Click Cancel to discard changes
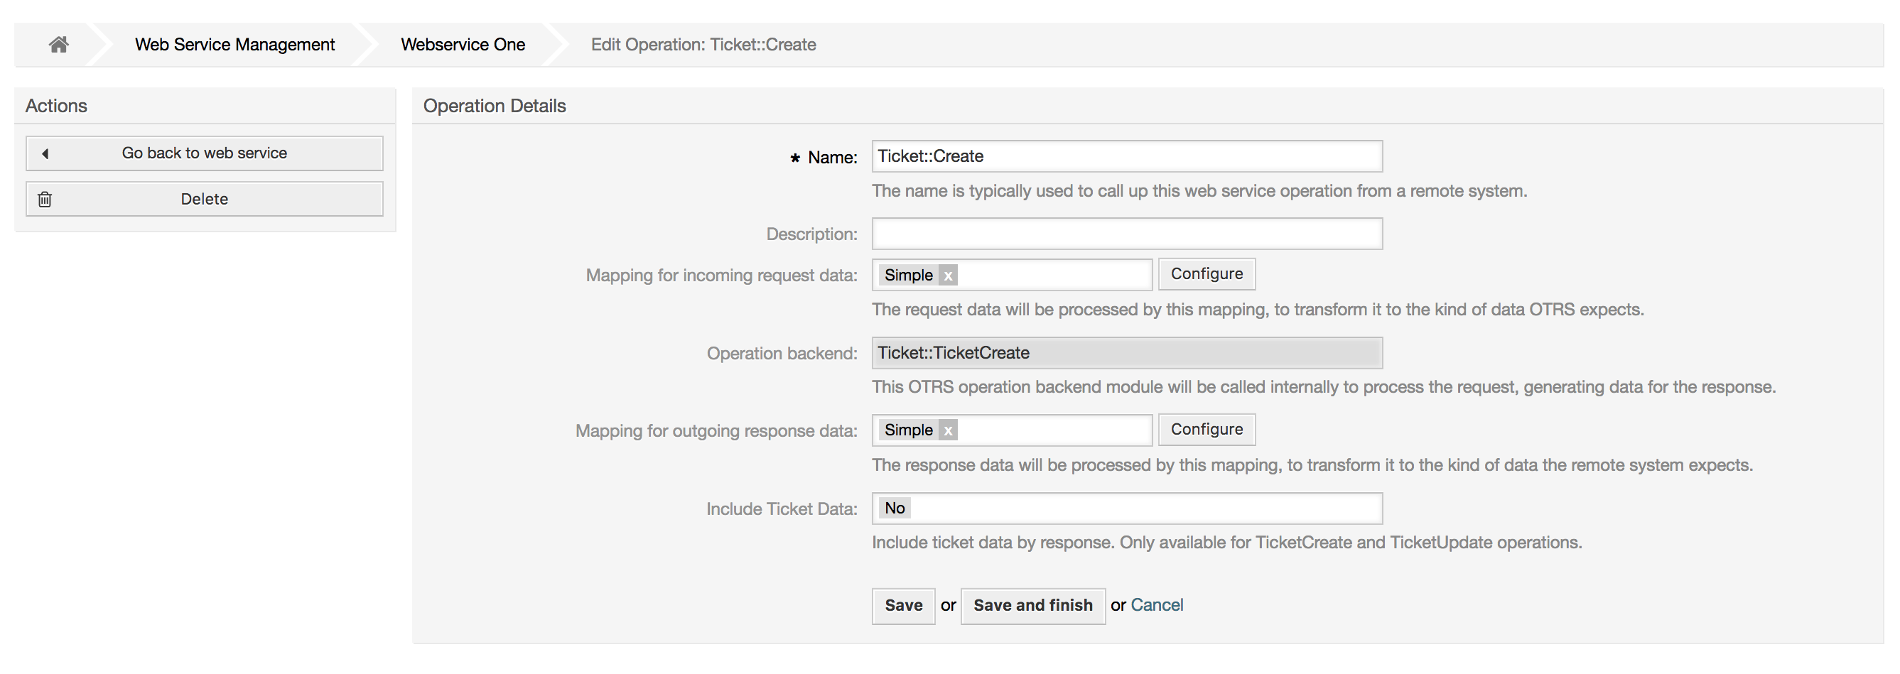 point(1157,605)
